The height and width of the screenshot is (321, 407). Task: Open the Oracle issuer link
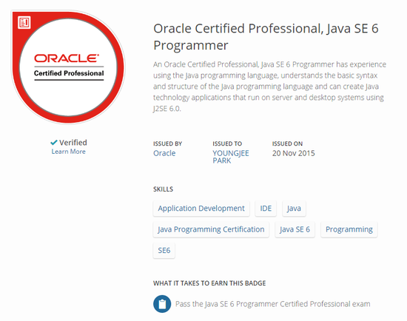(x=164, y=153)
